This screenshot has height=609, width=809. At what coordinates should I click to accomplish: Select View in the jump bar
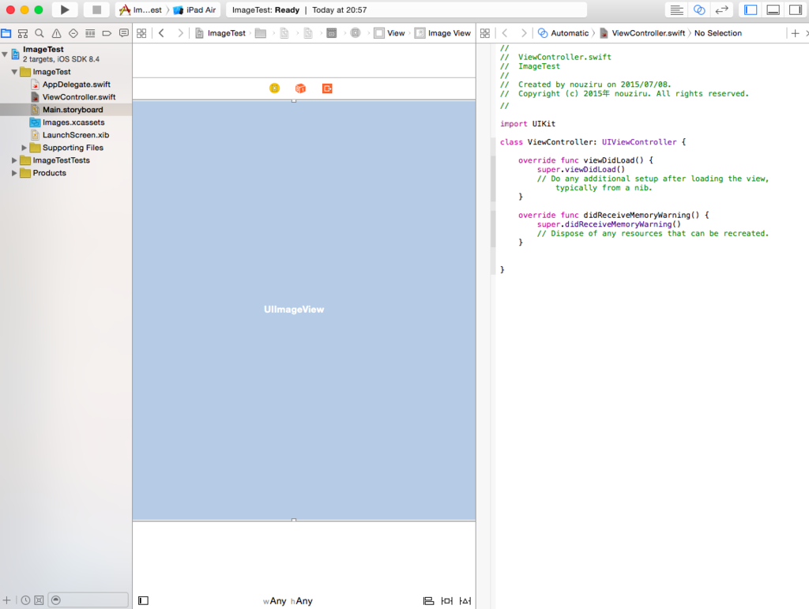pos(389,33)
